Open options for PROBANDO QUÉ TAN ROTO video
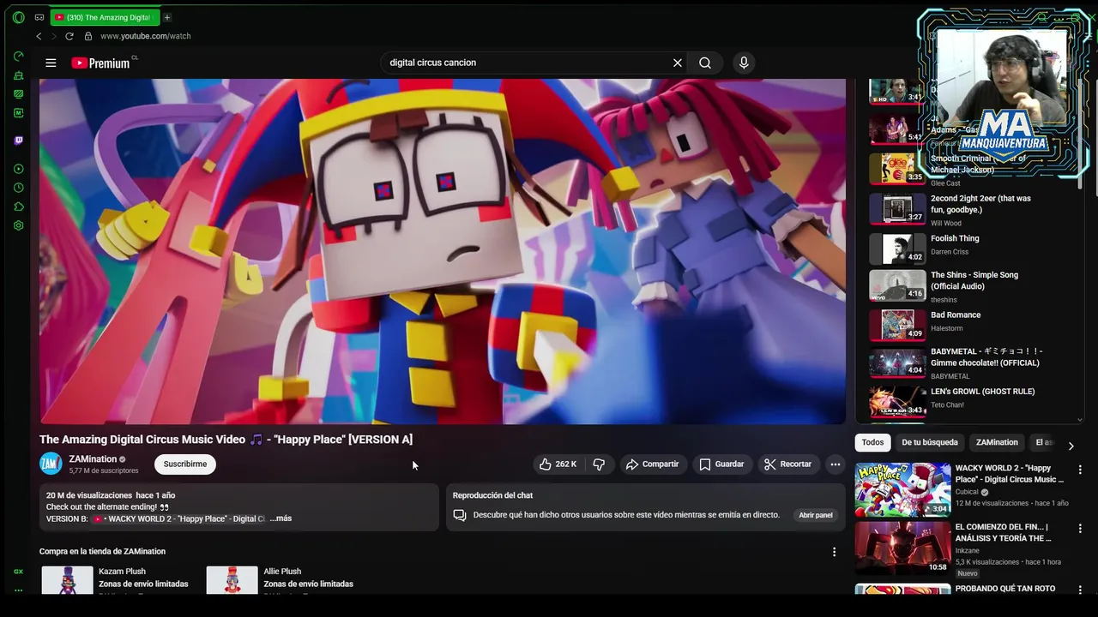Image resolution: width=1098 pixels, height=617 pixels. pyautogui.click(x=1080, y=590)
